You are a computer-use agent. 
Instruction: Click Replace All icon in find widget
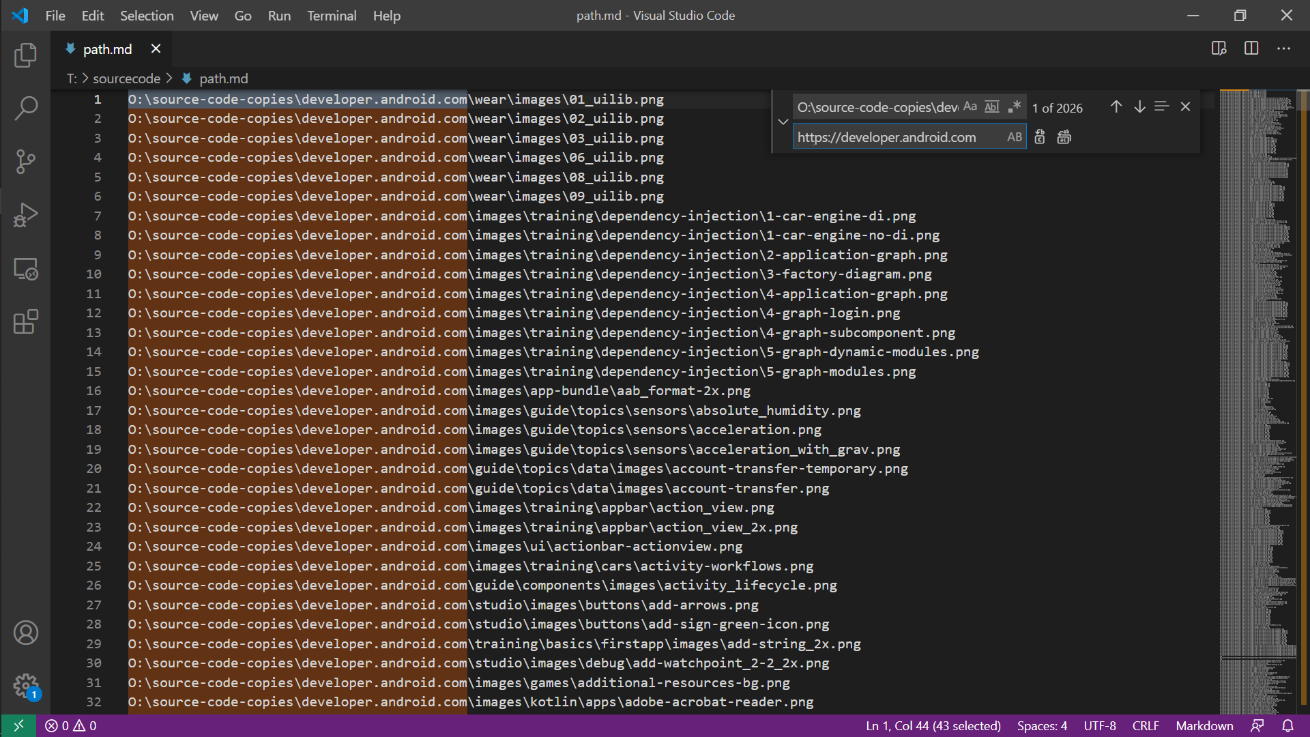pos(1064,137)
